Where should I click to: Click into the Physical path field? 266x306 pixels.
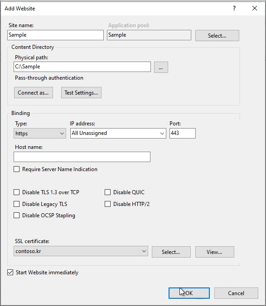tap(82, 67)
